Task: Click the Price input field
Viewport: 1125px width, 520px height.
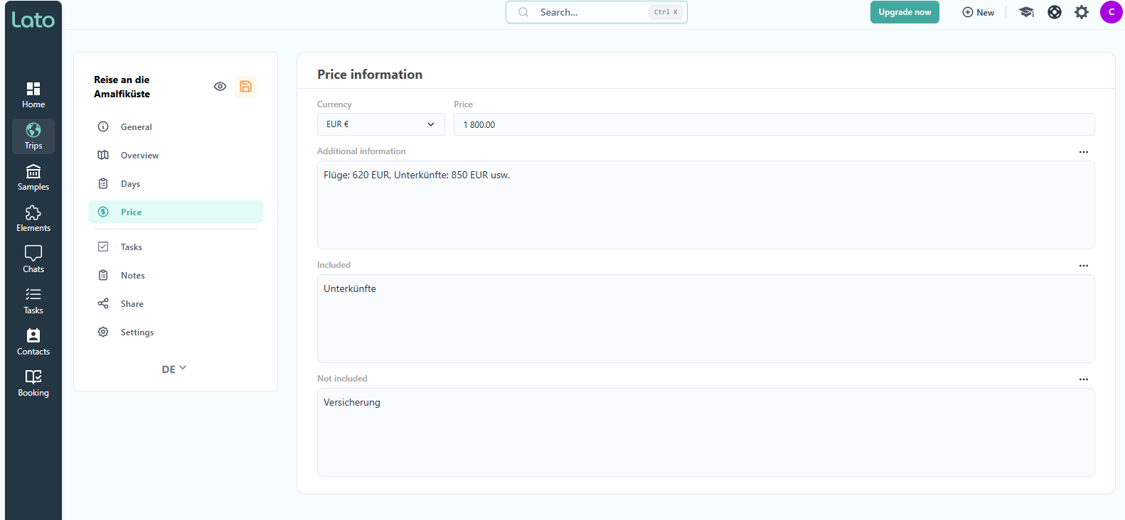Action: 773,124
